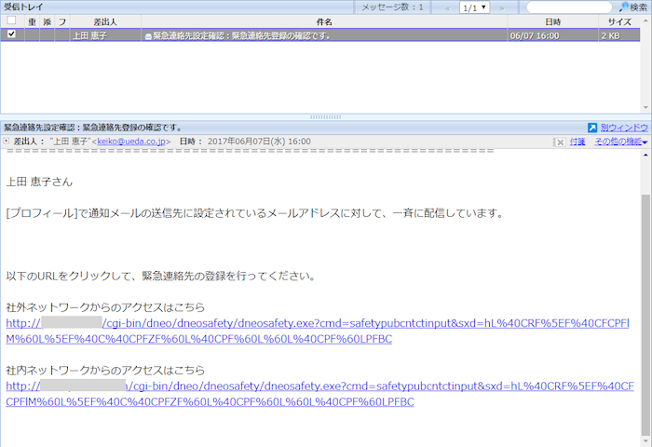Click the keiko@ueda.co.jp email address link
652x447 pixels.
(130, 142)
